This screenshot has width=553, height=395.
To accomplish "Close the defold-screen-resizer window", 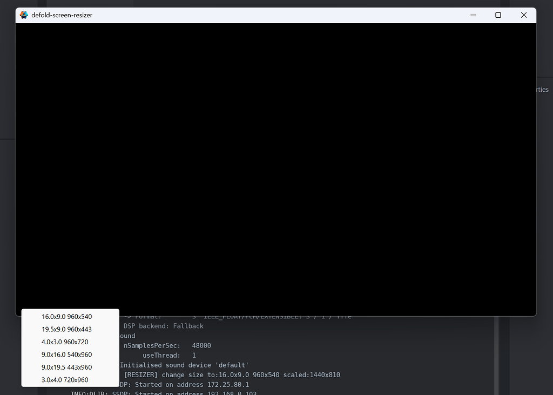I will (523, 15).
